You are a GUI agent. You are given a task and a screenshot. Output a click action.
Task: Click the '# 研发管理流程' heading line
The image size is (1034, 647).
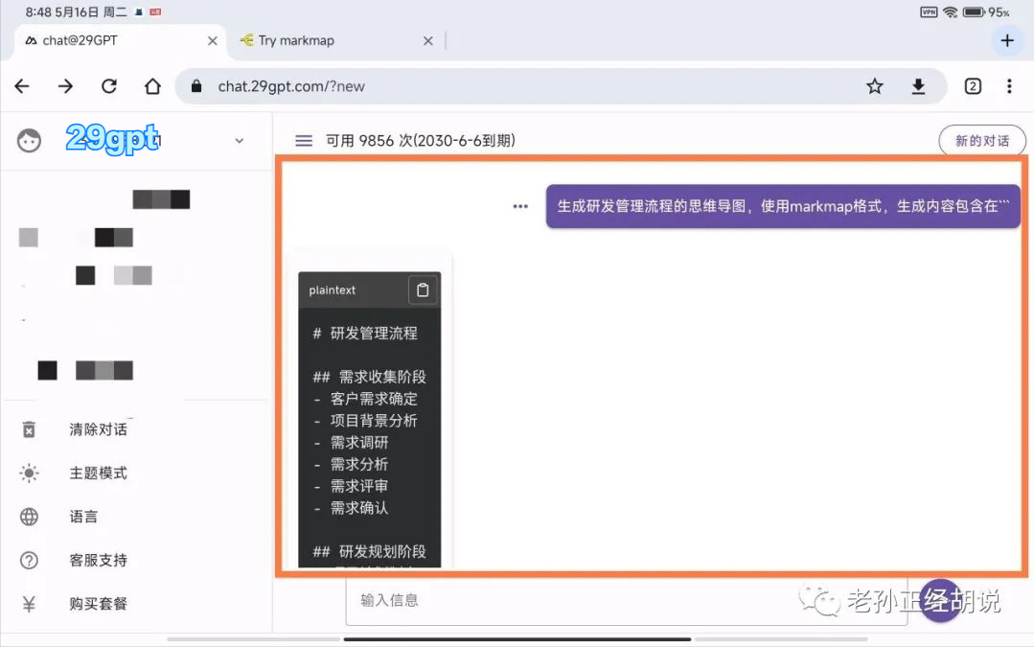[x=365, y=333]
